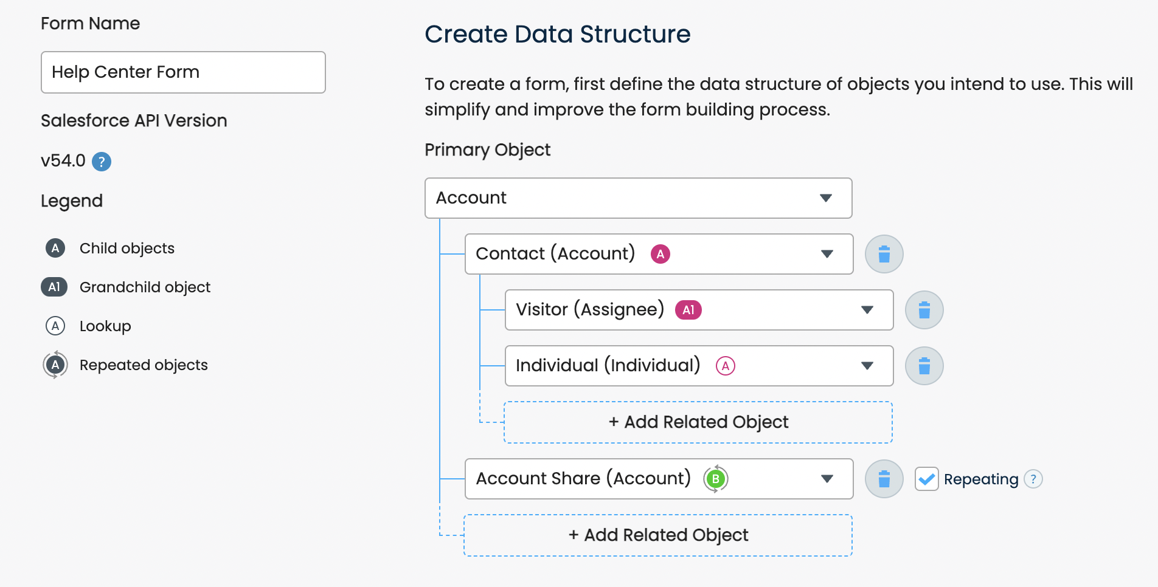Expand the Account Share (Account) dropdown
1158x587 pixels.
[x=827, y=479]
